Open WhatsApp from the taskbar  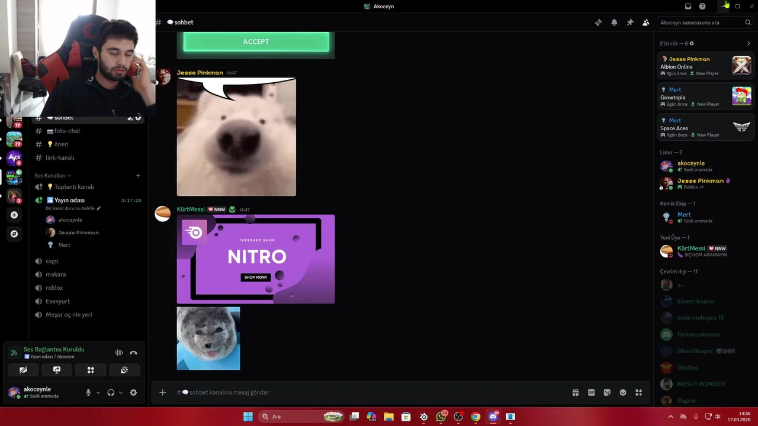441,417
